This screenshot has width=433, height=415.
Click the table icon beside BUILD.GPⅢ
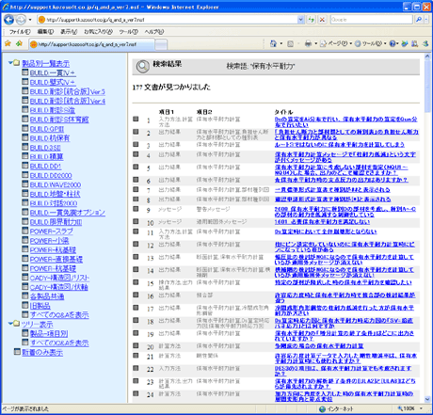tap(25, 128)
